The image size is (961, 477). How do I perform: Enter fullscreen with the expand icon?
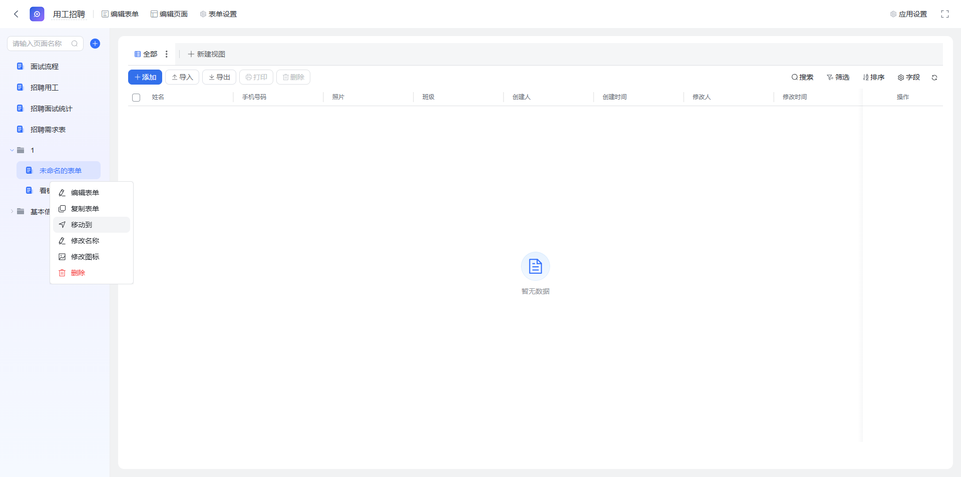944,14
